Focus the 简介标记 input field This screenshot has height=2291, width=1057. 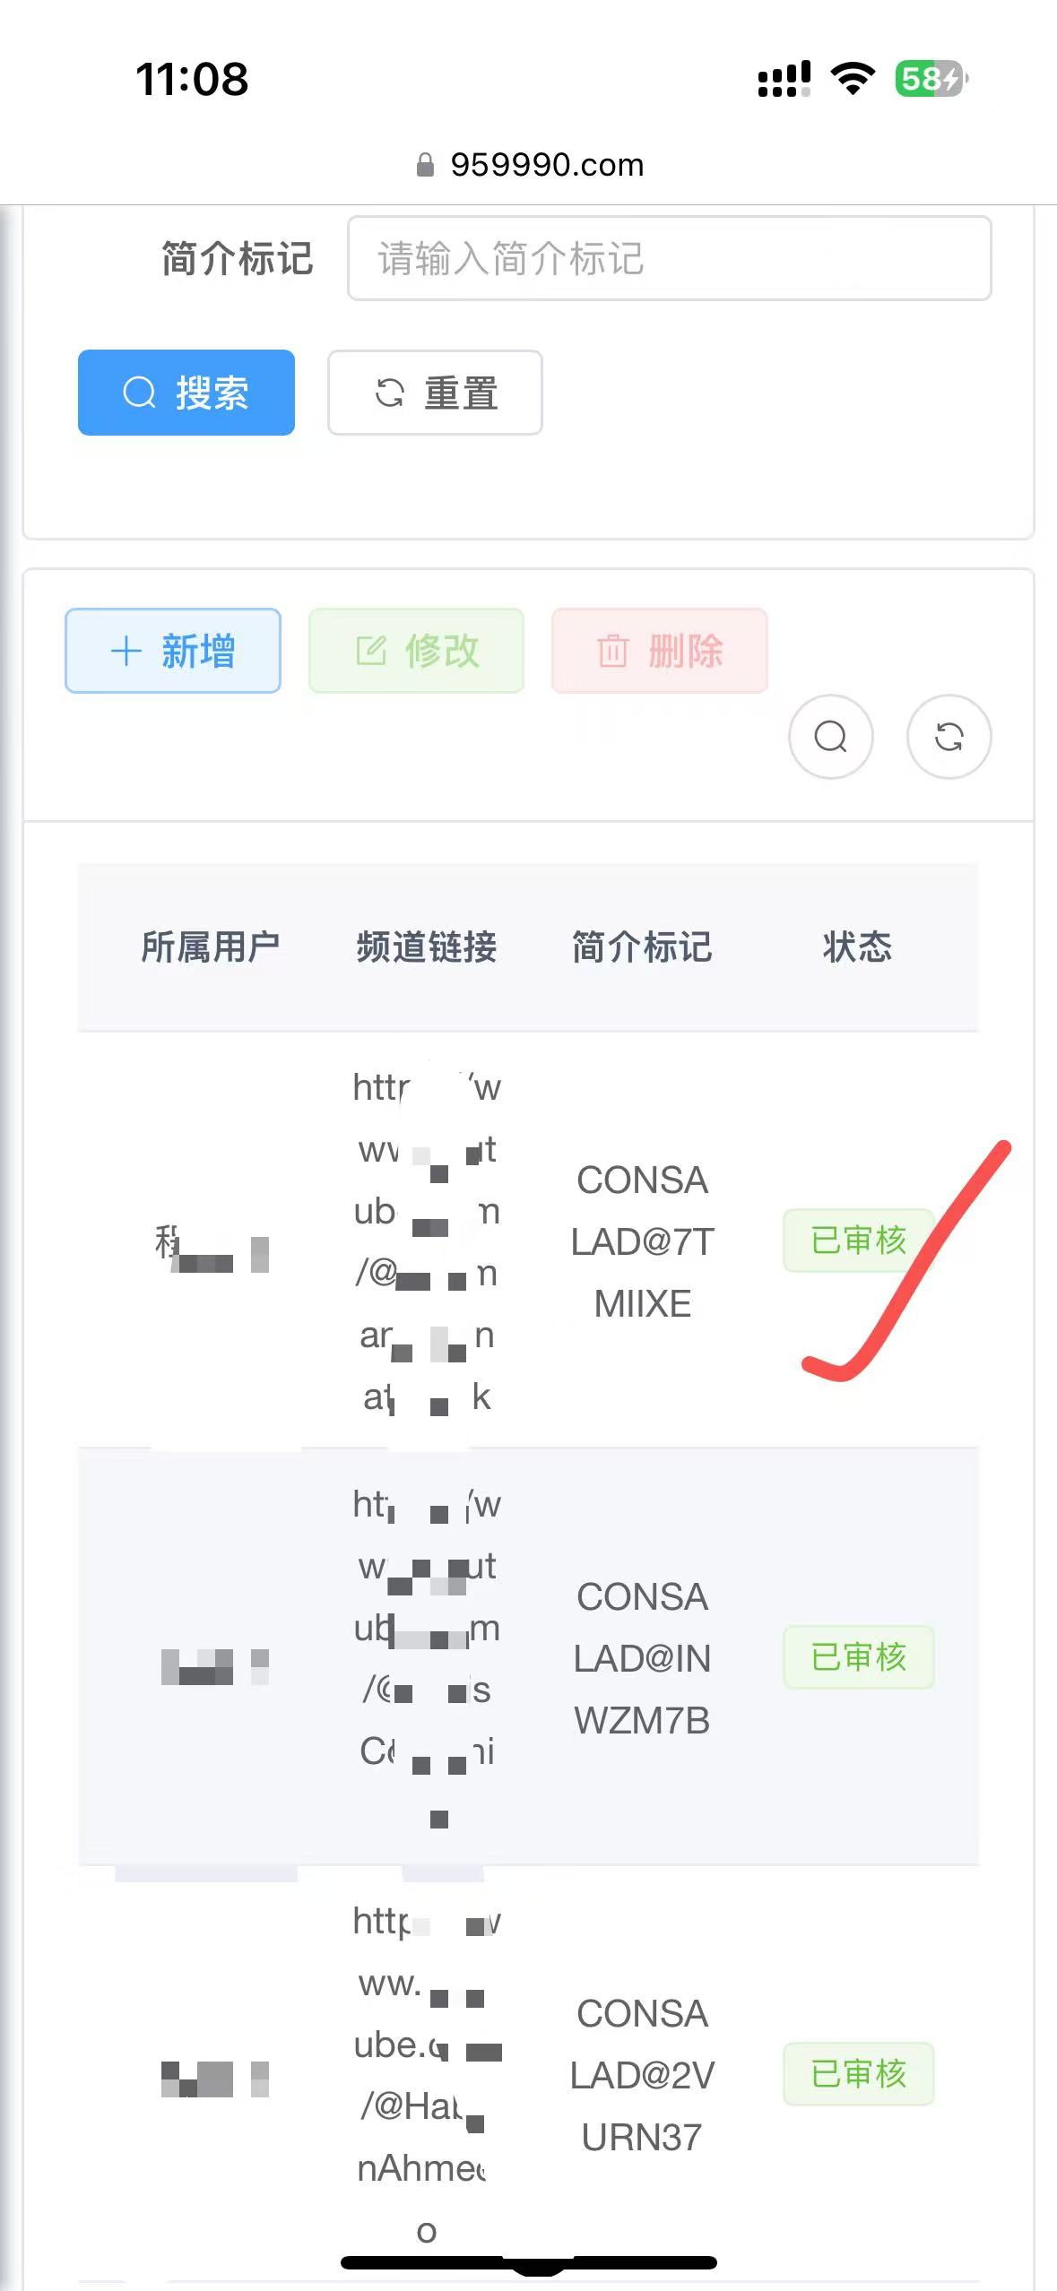(x=669, y=258)
